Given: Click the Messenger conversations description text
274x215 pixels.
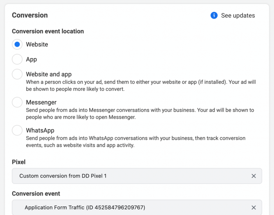Looking at the screenshot, I should click(x=140, y=114).
